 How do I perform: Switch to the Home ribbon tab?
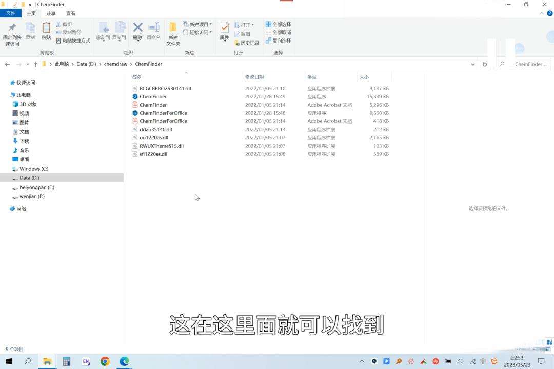[x=31, y=13]
